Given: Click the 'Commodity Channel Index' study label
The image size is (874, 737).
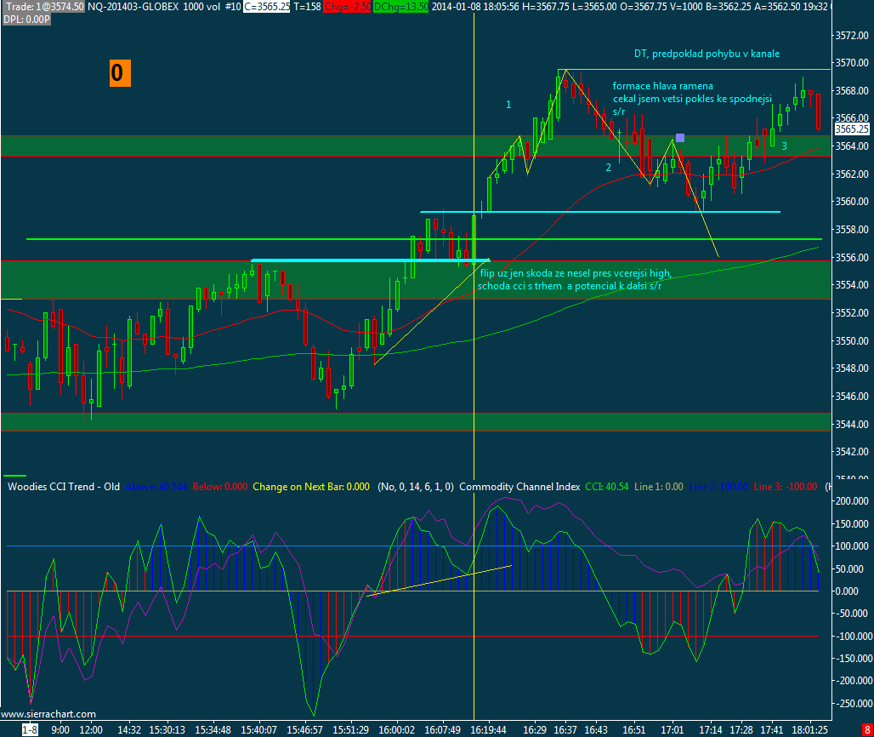Looking at the screenshot, I should [519, 487].
